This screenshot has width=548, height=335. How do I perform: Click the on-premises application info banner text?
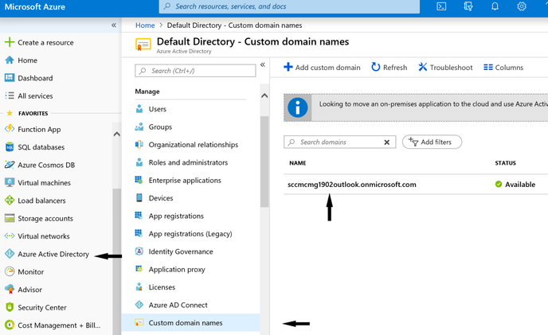(433, 103)
